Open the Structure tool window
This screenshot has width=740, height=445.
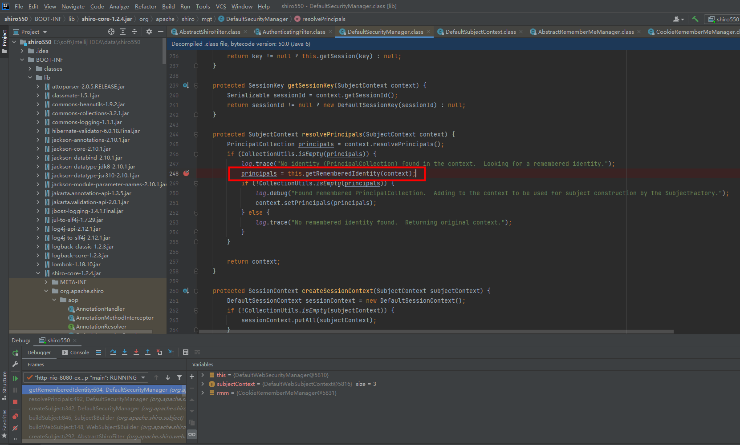pyautogui.click(x=4, y=385)
